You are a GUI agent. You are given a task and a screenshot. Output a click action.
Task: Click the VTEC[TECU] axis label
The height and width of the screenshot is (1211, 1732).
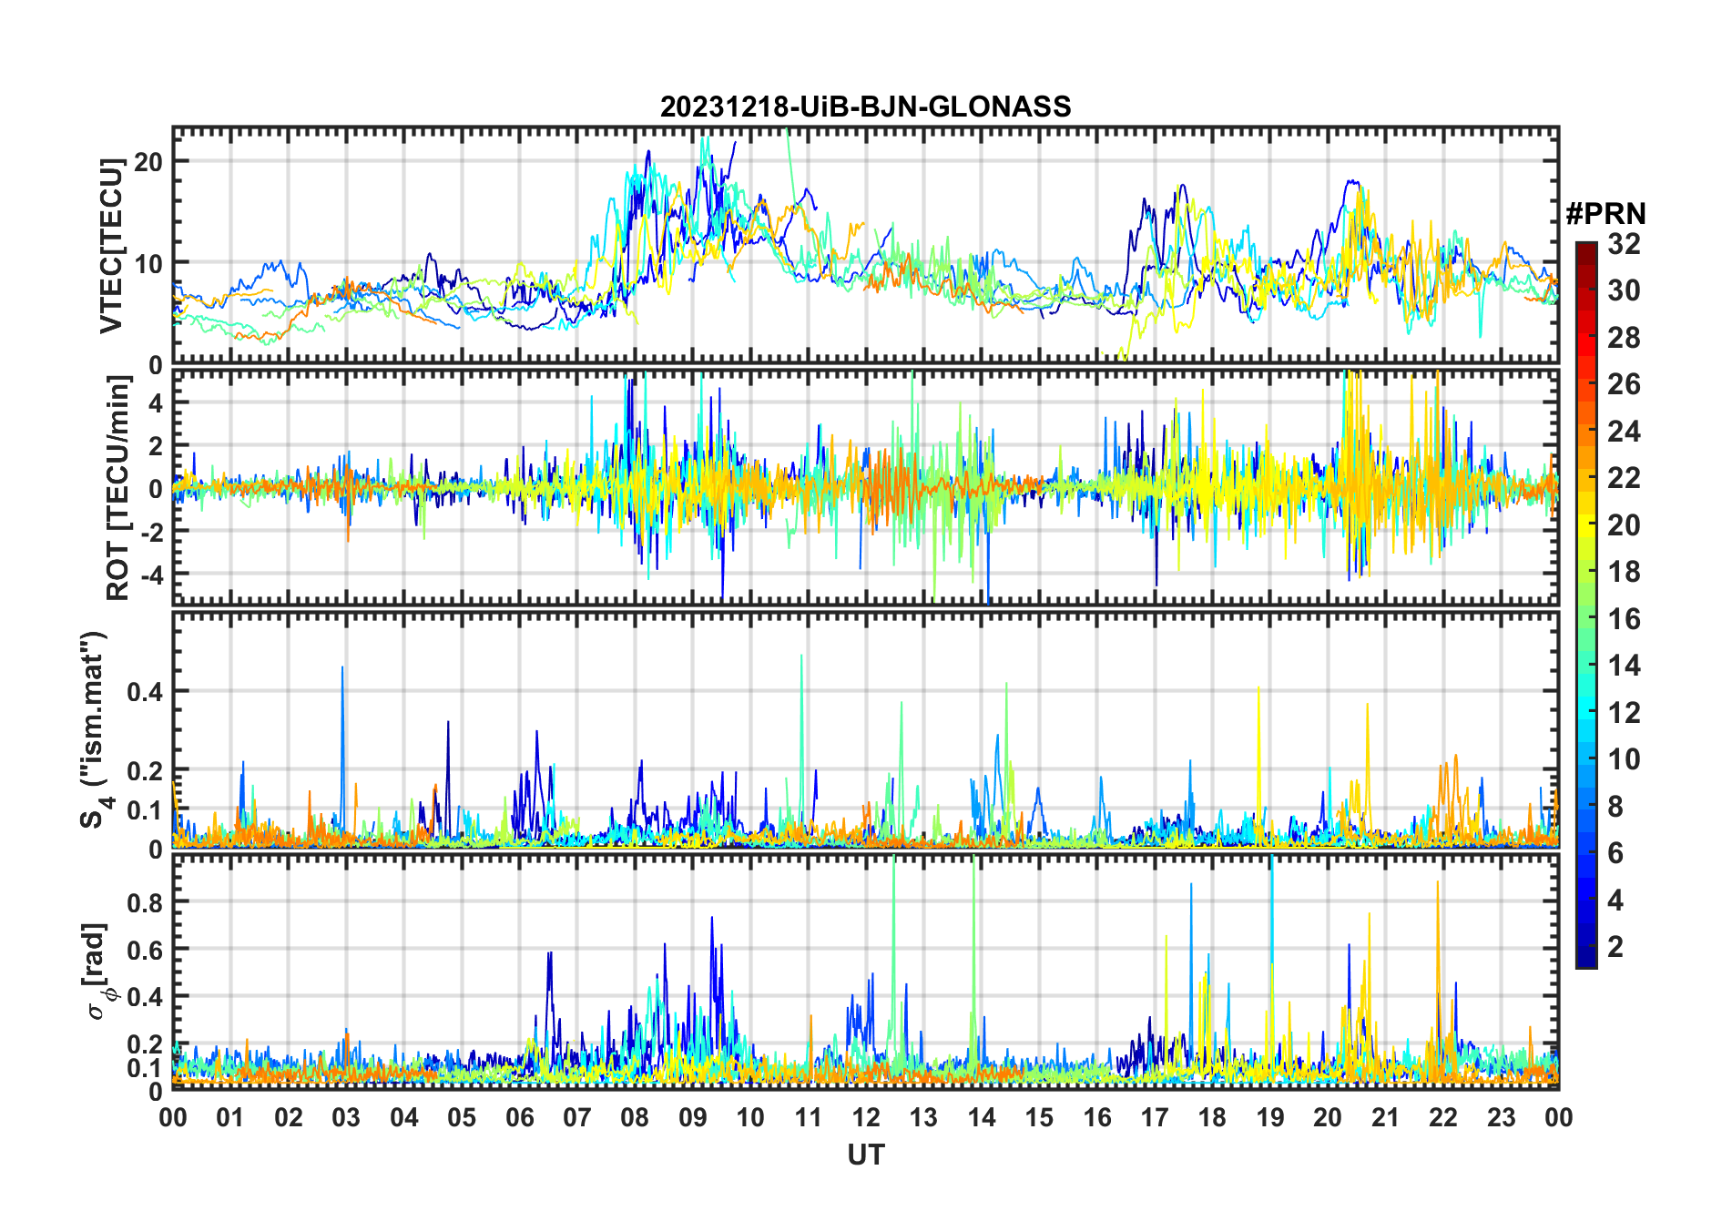coord(111,246)
